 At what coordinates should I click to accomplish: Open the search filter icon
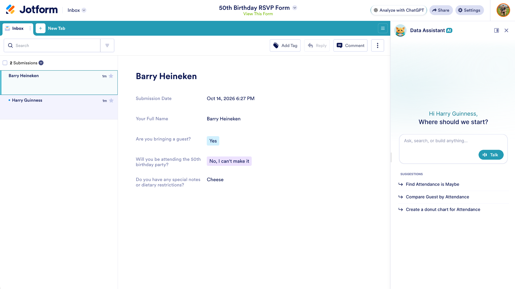107,45
